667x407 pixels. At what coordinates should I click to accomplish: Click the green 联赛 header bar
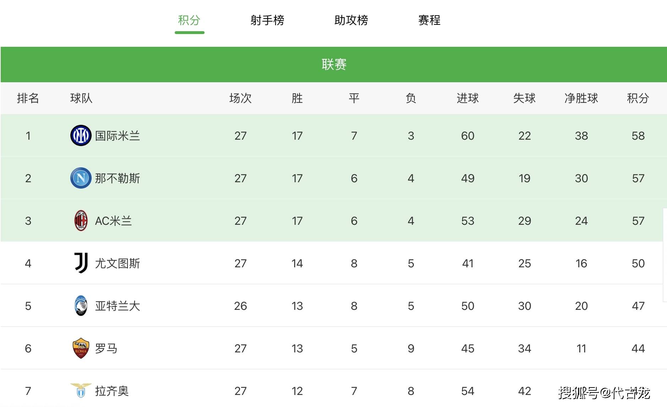(x=334, y=65)
